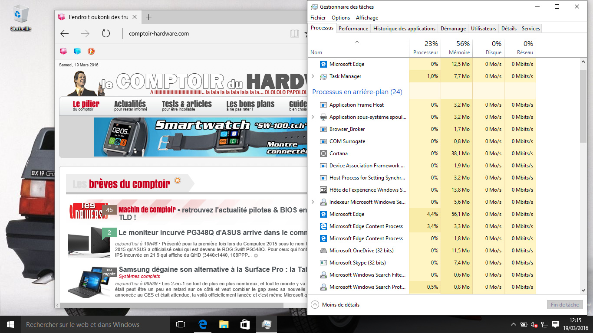
Task: Expand Application sous-système spouleur entry
Action: tap(313, 117)
